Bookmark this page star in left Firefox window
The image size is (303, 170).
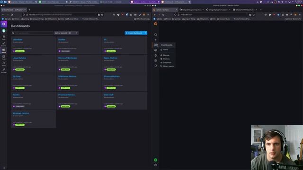(102, 15)
